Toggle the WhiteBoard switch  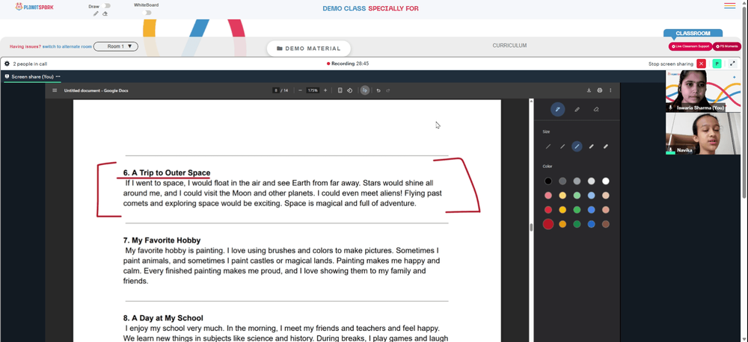pyautogui.click(x=147, y=13)
